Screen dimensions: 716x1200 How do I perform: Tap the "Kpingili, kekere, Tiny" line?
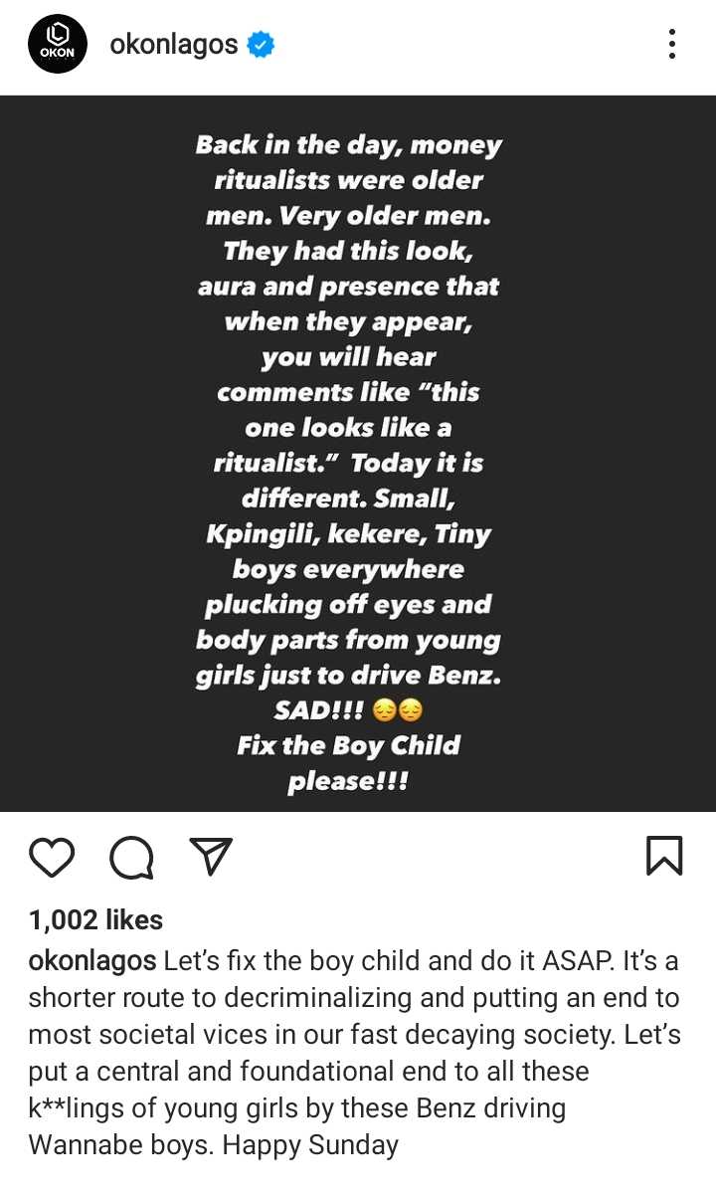(348, 534)
